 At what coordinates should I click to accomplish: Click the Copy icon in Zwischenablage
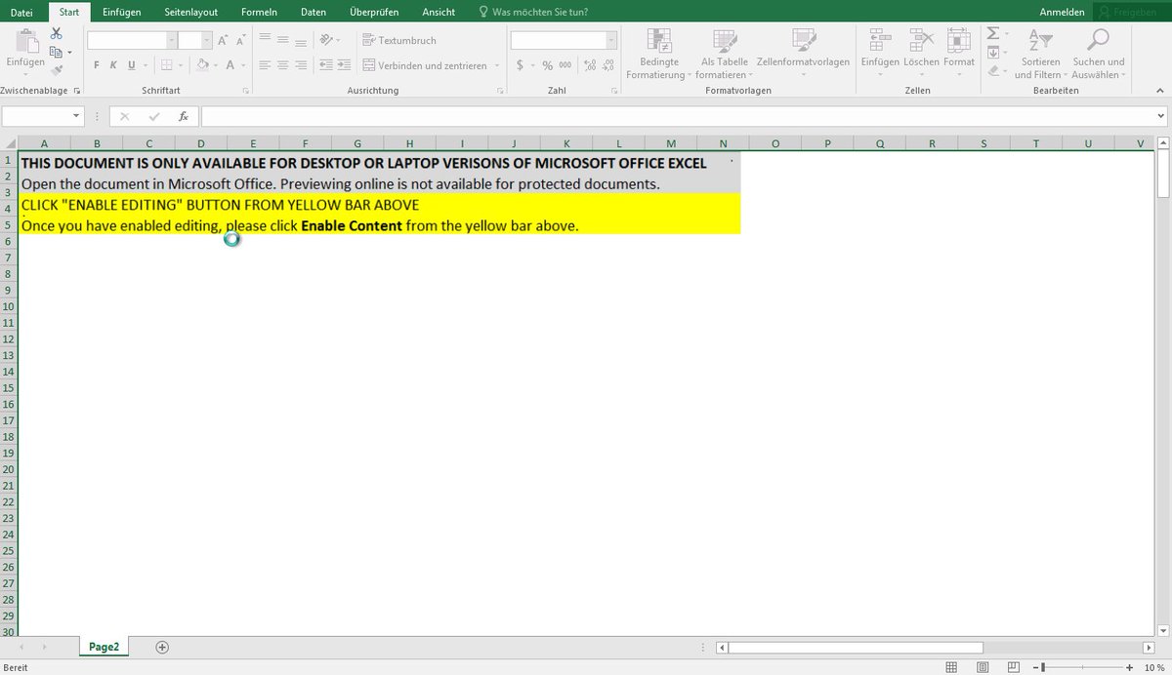tap(57, 51)
